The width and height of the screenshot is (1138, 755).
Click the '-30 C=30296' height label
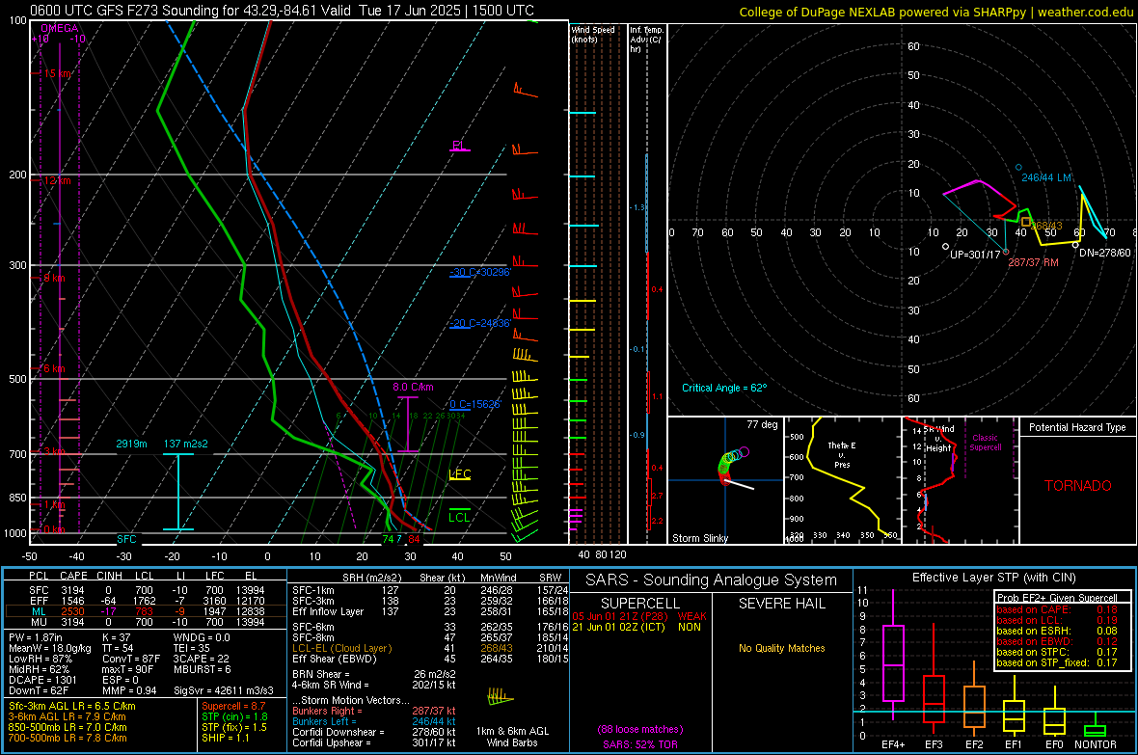coord(480,272)
